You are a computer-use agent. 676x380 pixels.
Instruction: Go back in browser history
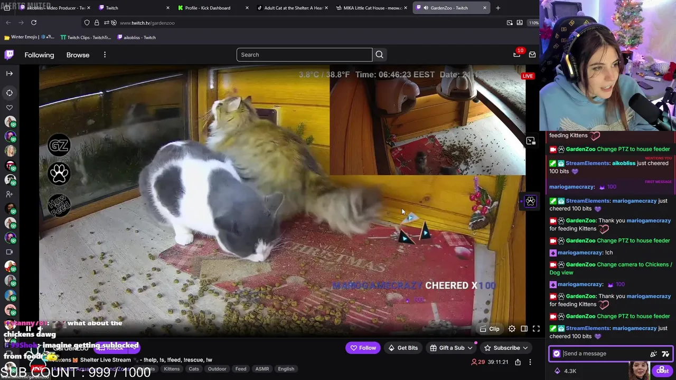(x=8, y=23)
